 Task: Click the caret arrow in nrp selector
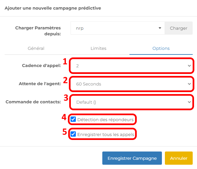160,28
